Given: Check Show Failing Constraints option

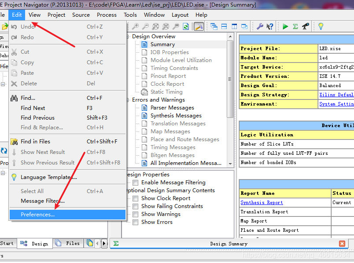Looking at the screenshot, I should click(136, 206).
